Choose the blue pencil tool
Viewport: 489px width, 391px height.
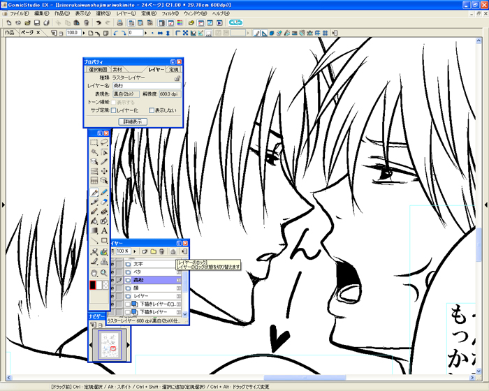(x=104, y=192)
